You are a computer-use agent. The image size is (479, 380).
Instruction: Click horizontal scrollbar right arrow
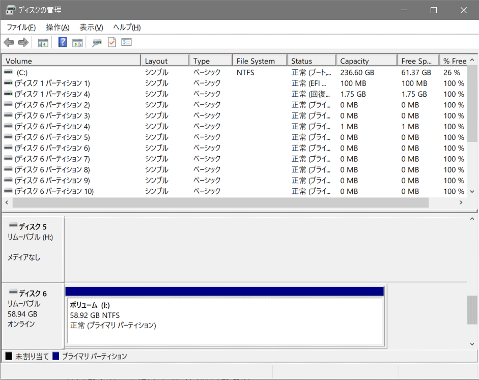coord(461,202)
